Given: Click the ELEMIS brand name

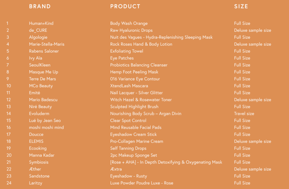Looking at the screenshot, I should pos(36,141).
